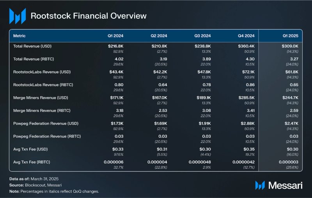Click the Avg Txn Fee (RBTC) label
Image resolution: width=312 pixels, height=198 pixels.
point(32,162)
